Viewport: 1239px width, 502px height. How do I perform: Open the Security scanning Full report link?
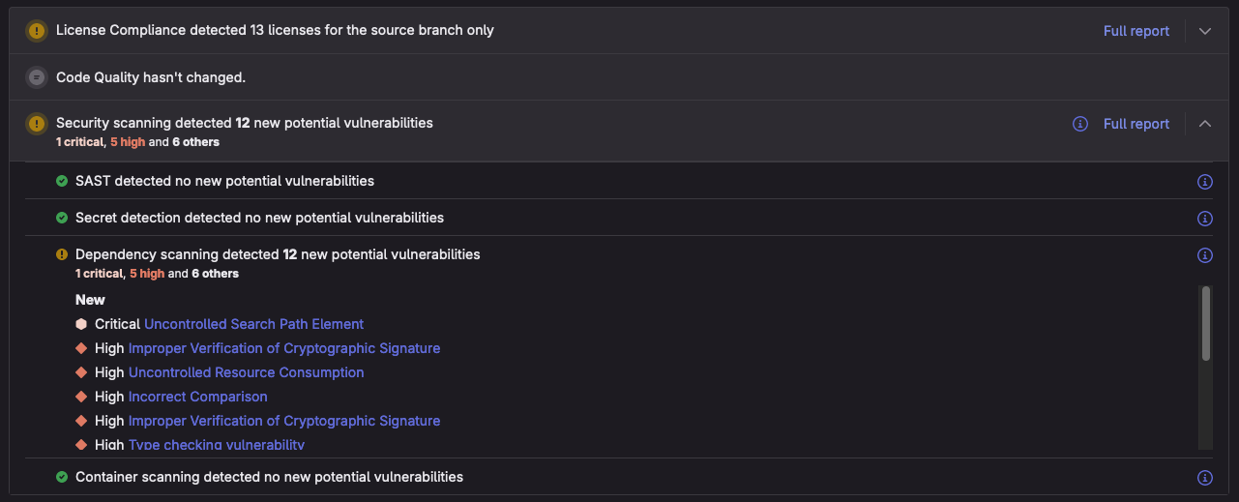tap(1136, 124)
